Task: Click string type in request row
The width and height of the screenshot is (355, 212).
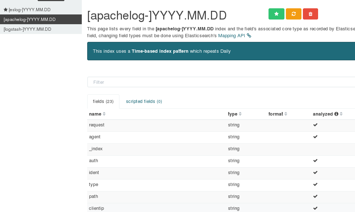Action: (234, 125)
